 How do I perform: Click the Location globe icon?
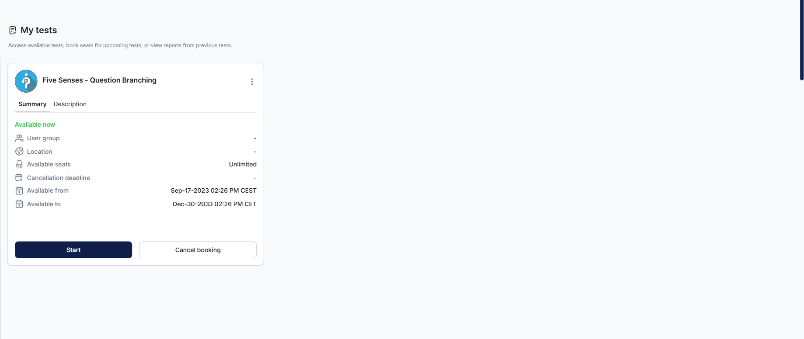click(x=19, y=152)
